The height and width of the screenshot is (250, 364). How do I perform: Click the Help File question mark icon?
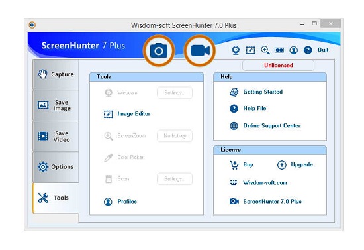[234, 109]
